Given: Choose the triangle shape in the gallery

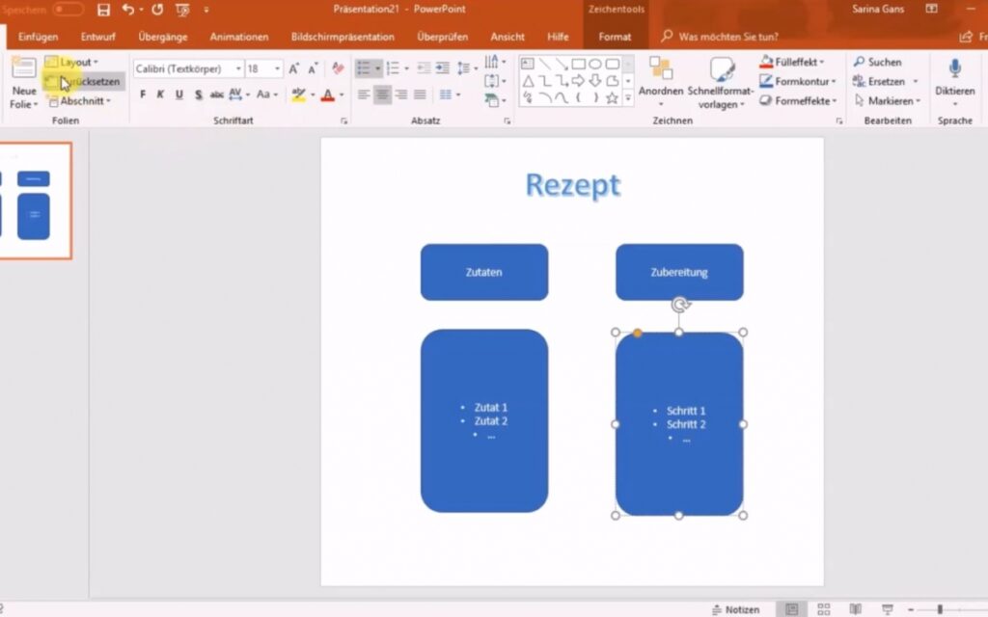Looking at the screenshot, I should point(528,81).
